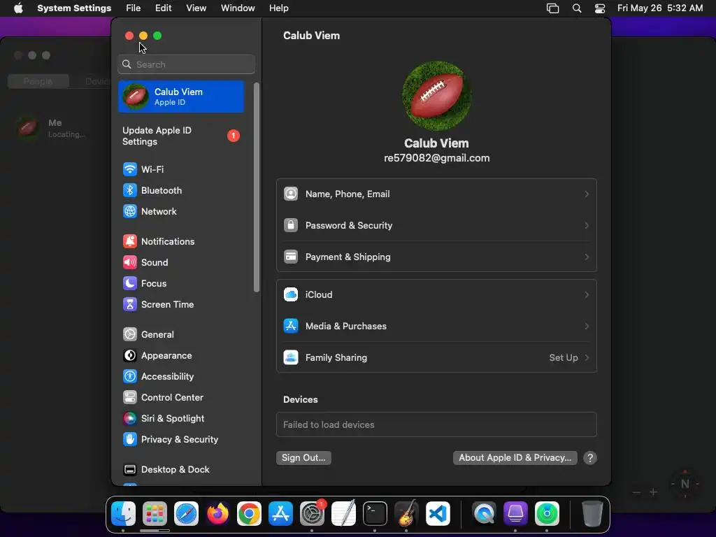Viewport: 716px width, 537px height.
Task: Open Visual Studio Code from the Dock
Action: click(438, 514)
